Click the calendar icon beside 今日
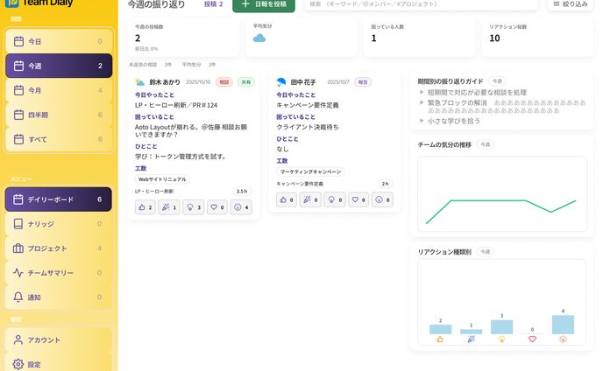Screen dimensions: 603x371 [18, 41]
